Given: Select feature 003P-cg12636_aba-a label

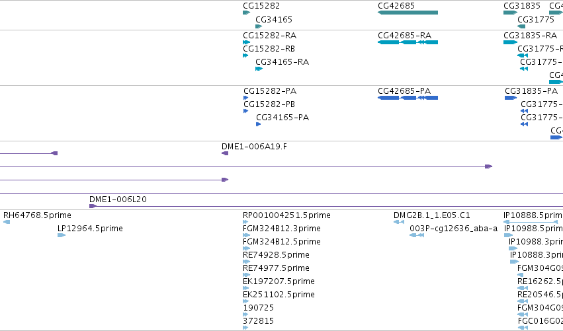Looking at the screenshot, I should point(454,229).
